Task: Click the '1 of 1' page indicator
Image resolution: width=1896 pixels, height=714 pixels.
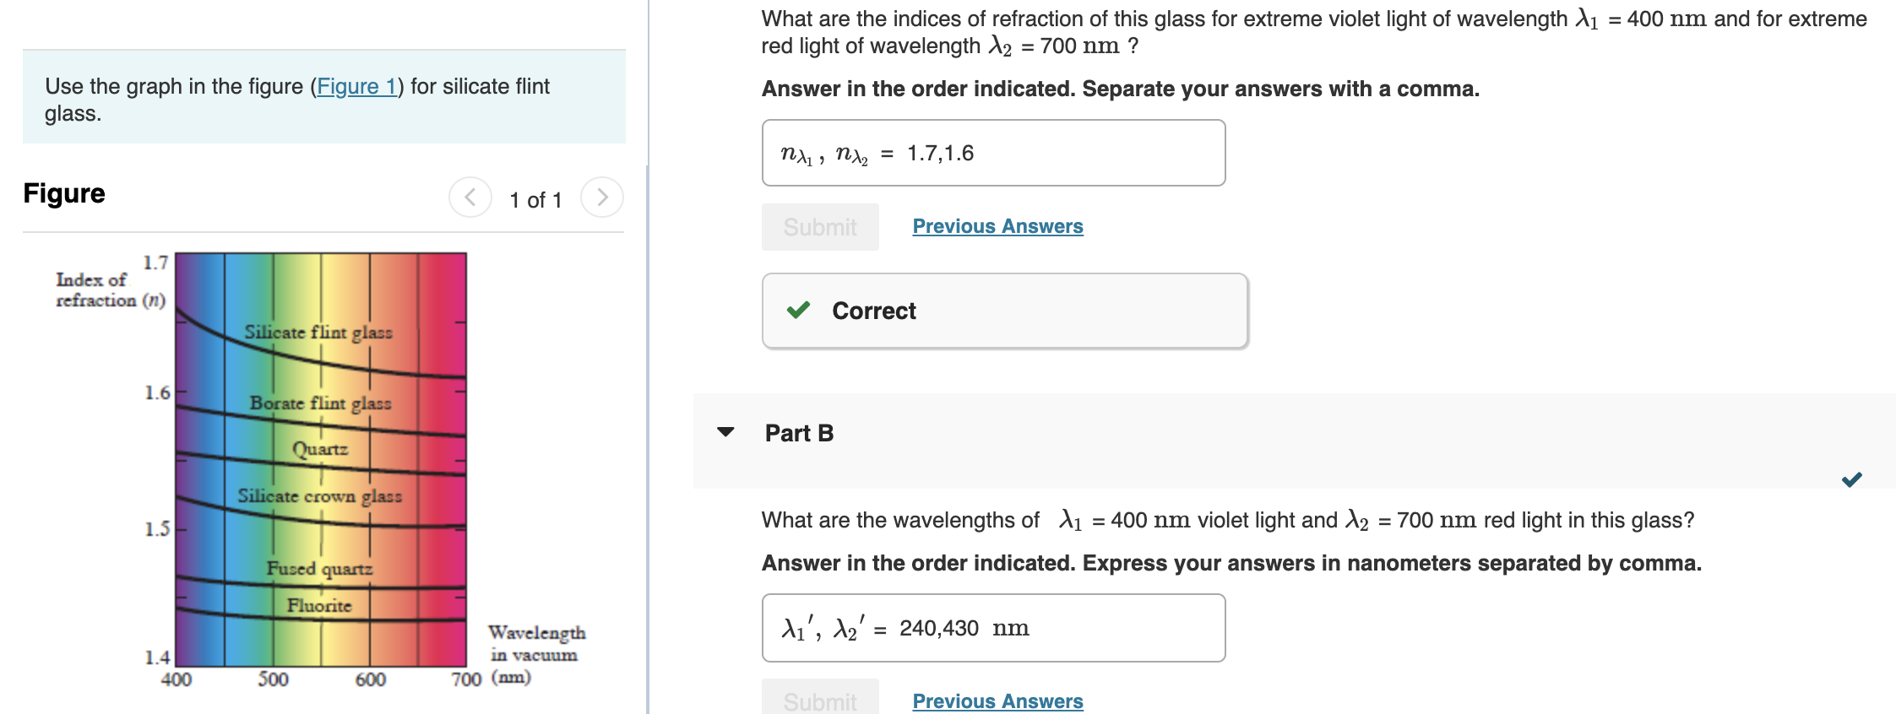Action: tap(535, 199)
